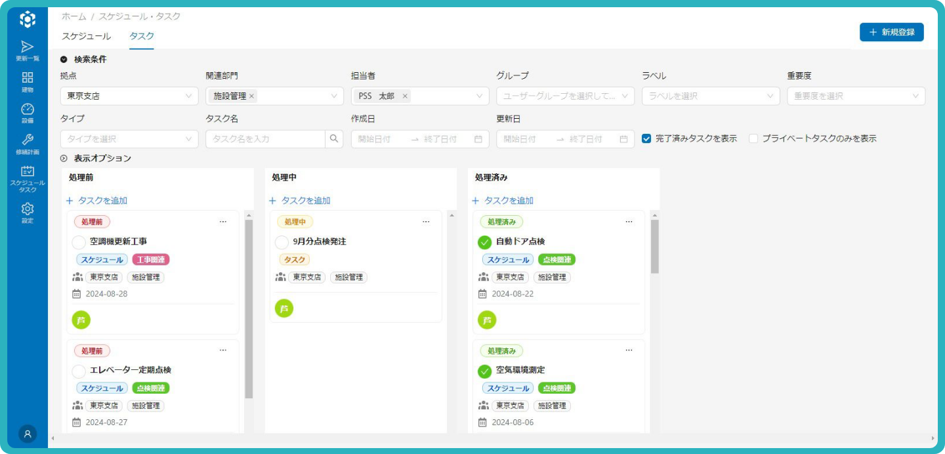Open the 重要度 dropdown
Viewport: 945px width, 454px height.
(x=855, y=96)
